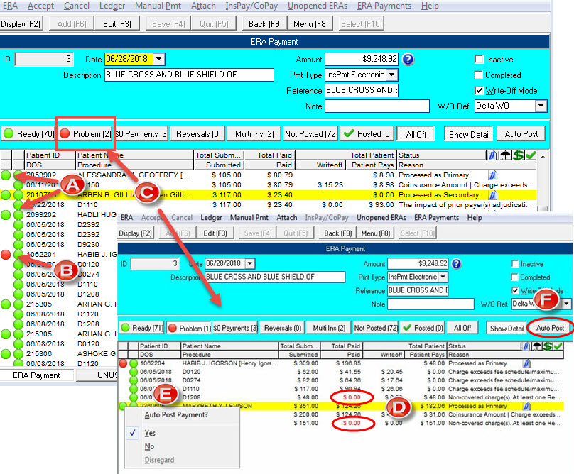Screen dimensions: 574x474
Task: Open note icon on the Processed as Secondary row
Action: 493,195
